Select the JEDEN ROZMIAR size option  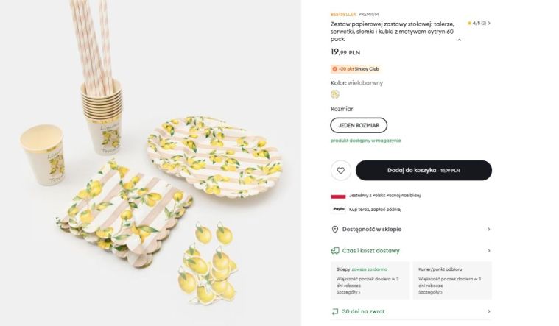tap(359, 125)
